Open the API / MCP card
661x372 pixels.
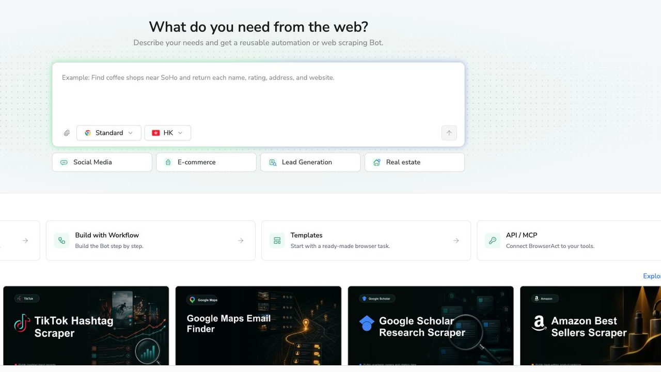[569, 240]
